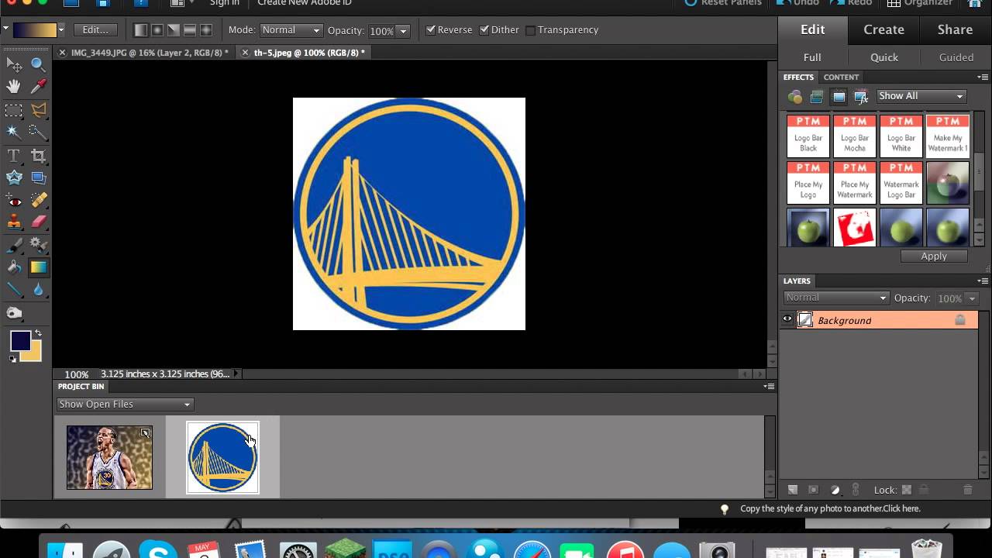This screenshot has height=558, width=992.
Task: Select the Magic Wand tool
Action: coord(14,132)
